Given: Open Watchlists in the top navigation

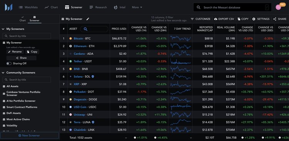Looking at the screenshot, I should [x=28, y=7].
